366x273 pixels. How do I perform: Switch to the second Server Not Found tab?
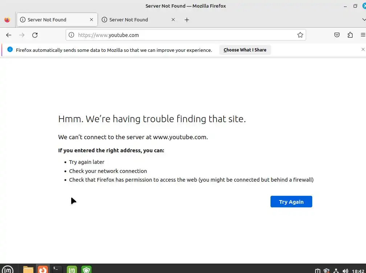[138, 20]
